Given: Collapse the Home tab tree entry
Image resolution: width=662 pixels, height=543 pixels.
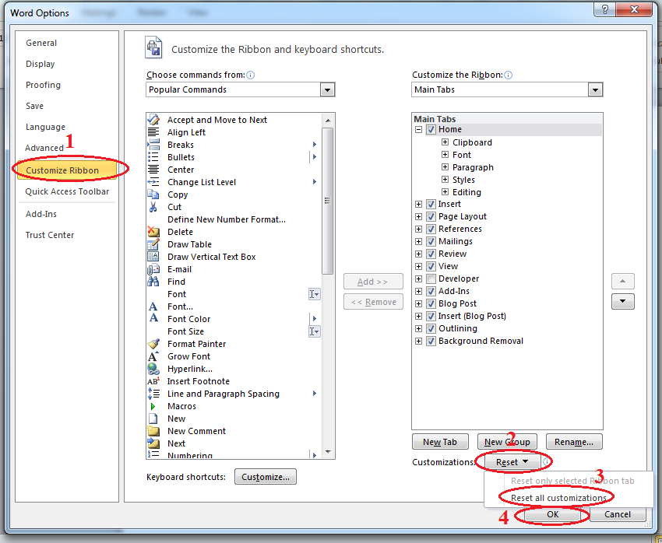Looking at the screenshot, I should click(x=418, y=129).
